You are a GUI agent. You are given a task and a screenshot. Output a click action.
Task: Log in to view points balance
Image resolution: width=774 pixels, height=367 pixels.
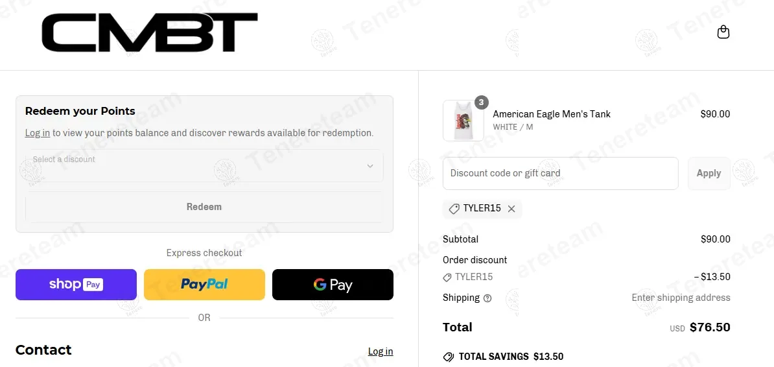pos(37,133)
